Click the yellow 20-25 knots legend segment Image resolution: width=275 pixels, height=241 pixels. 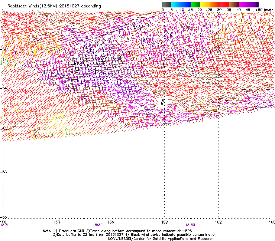pos(205,4)
